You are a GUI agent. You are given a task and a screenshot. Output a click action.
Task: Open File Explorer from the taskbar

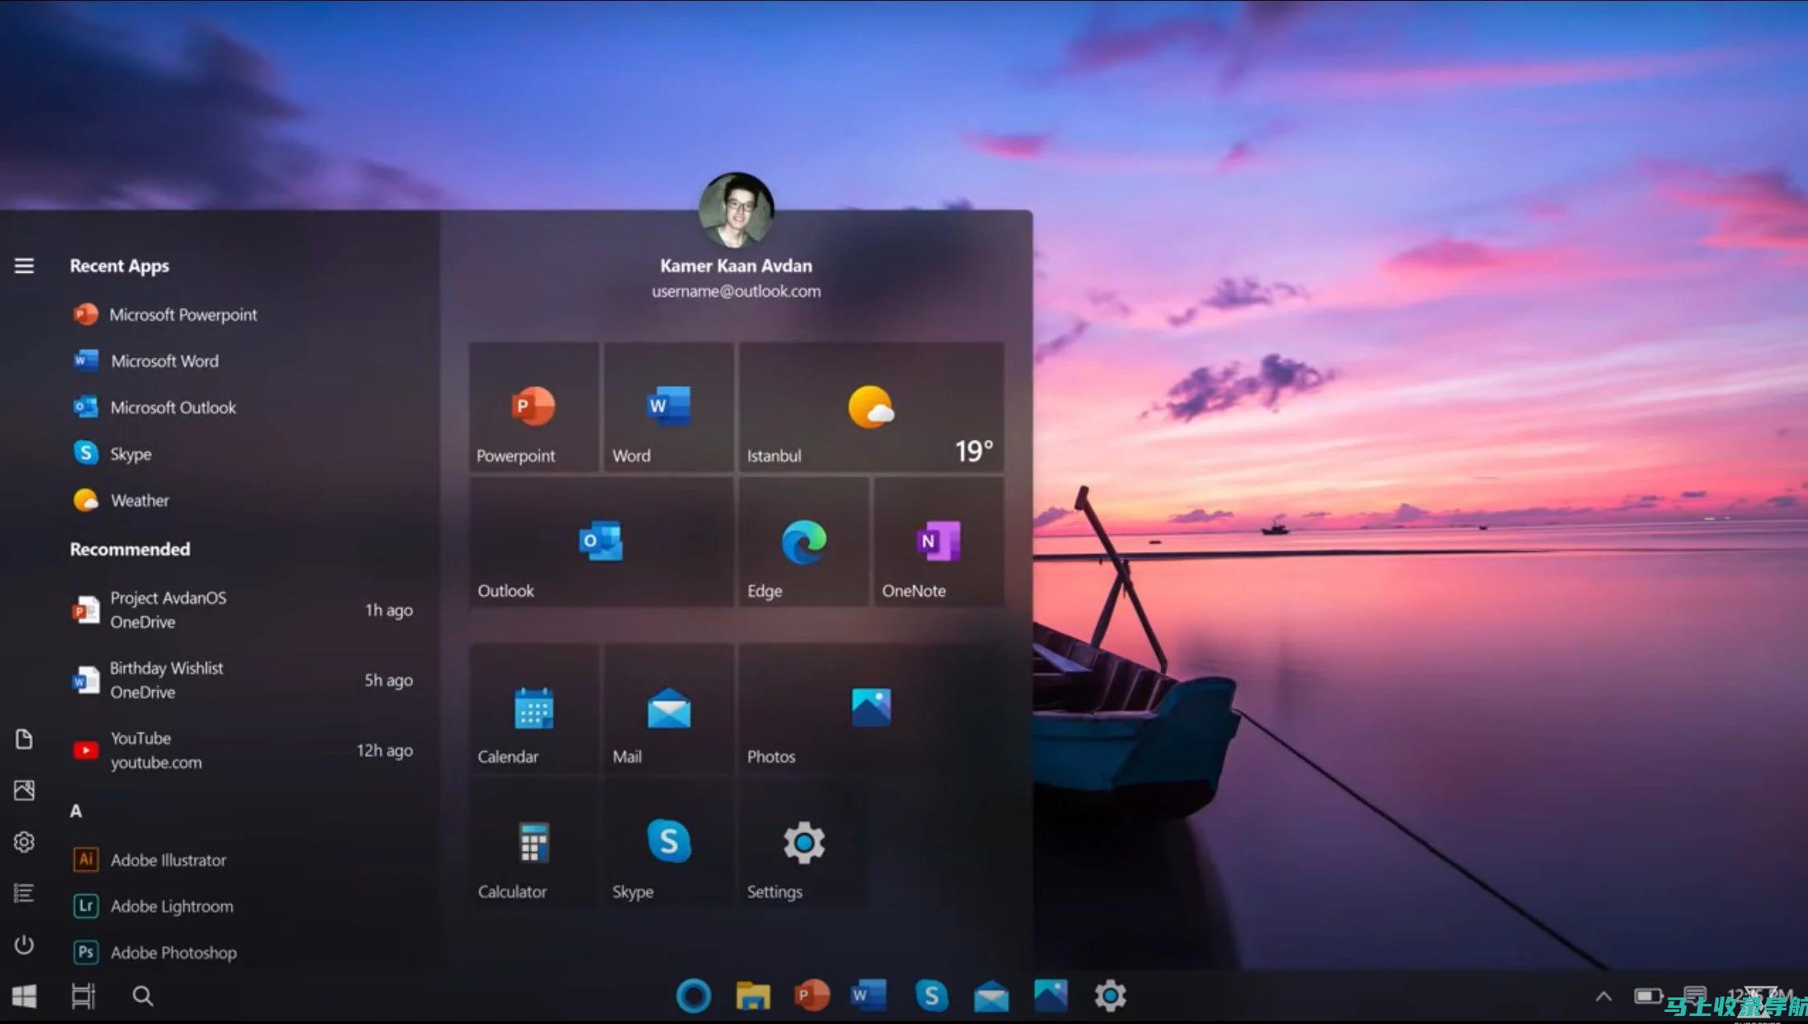click(x=753, y=996)
